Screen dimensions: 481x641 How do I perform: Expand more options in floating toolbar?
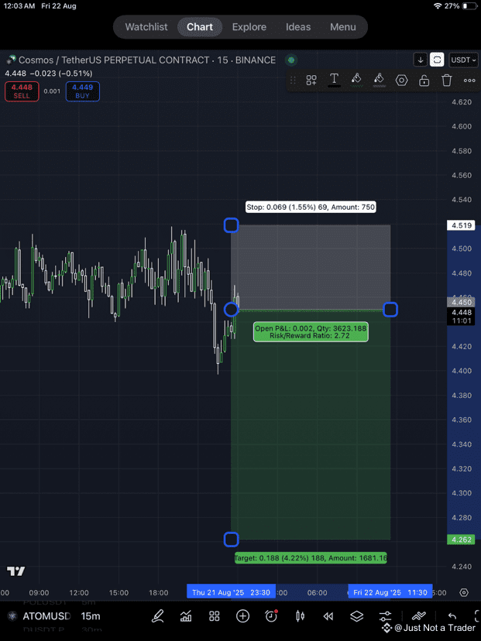click(469, 81)
